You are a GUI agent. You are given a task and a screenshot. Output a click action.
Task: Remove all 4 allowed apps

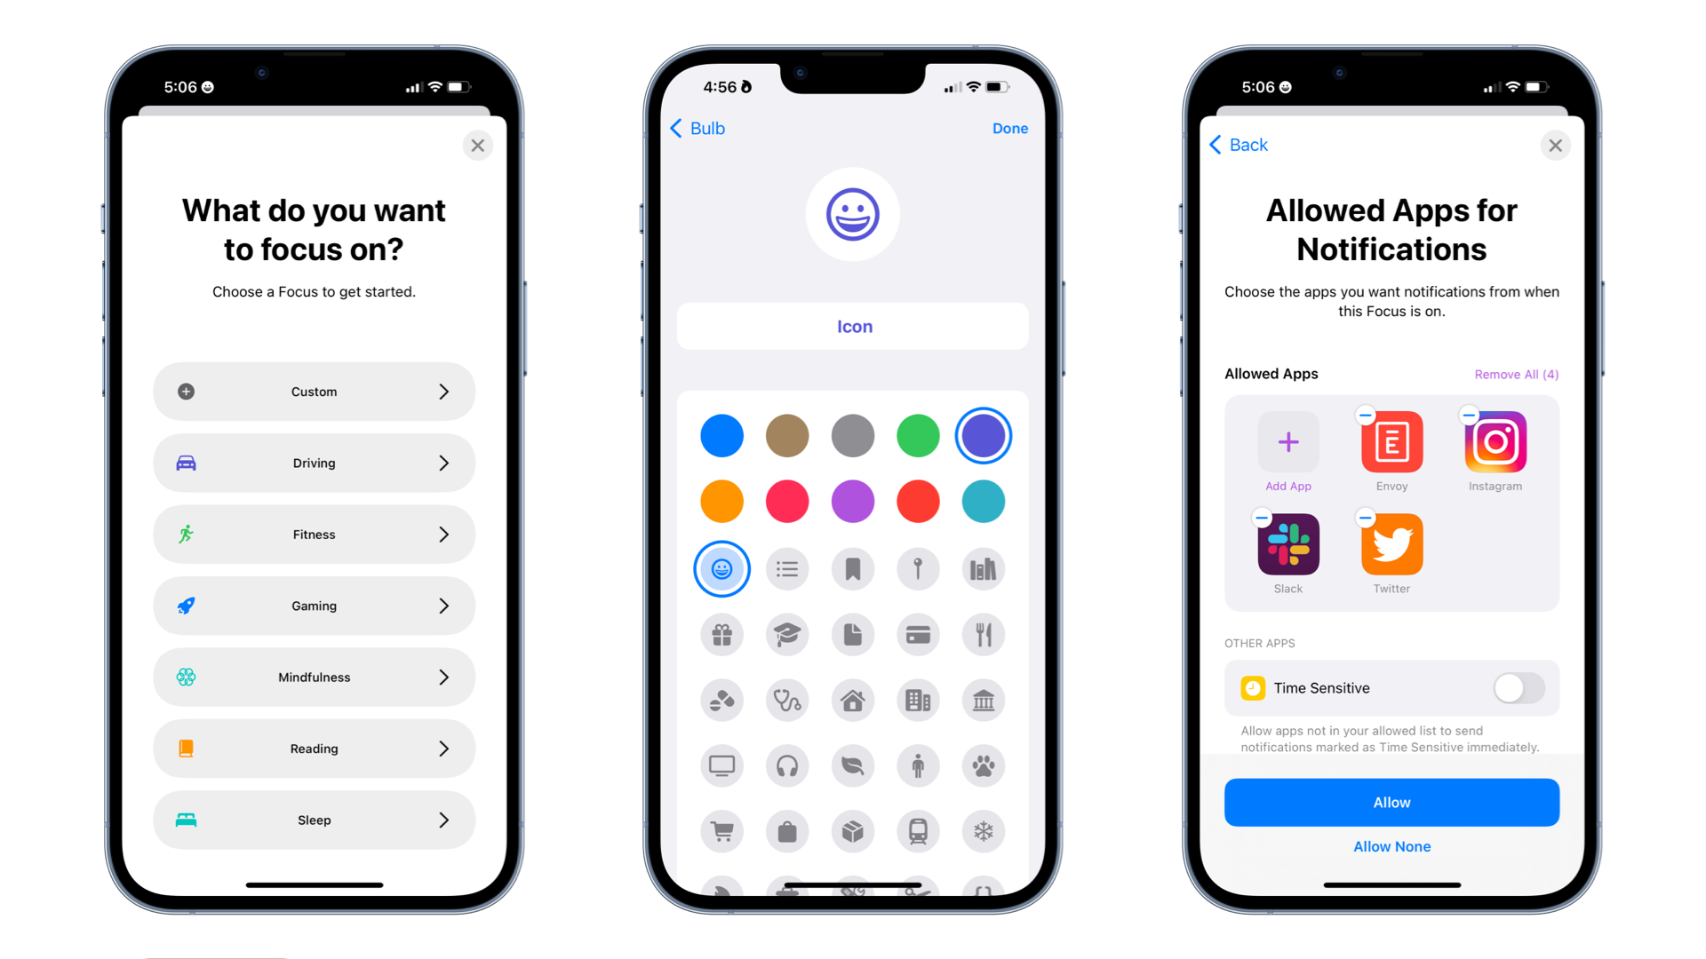point(1516,374)
